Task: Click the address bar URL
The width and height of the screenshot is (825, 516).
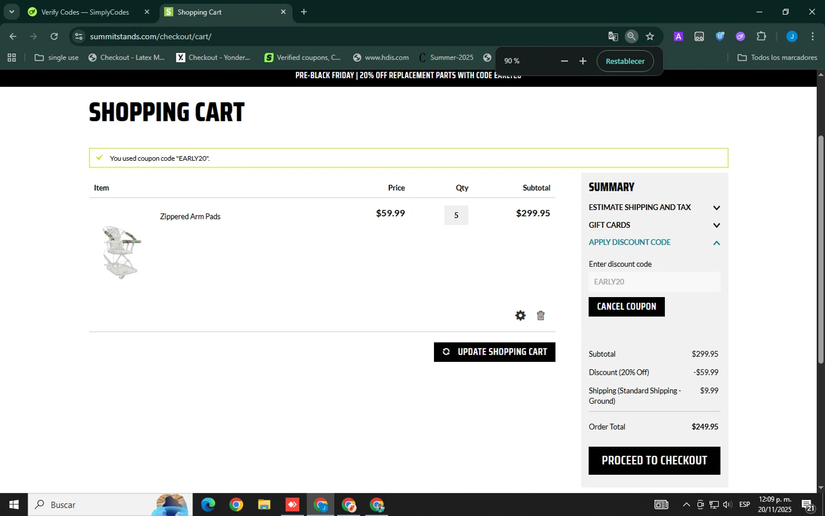Action: [151, 36]
